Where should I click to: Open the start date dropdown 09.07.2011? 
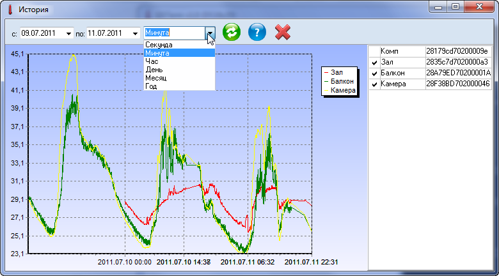point(68,33)
